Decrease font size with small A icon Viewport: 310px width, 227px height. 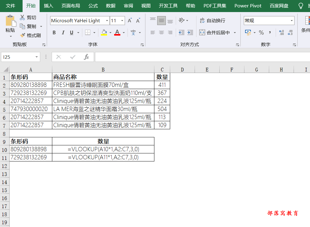(x=138, y=20)
